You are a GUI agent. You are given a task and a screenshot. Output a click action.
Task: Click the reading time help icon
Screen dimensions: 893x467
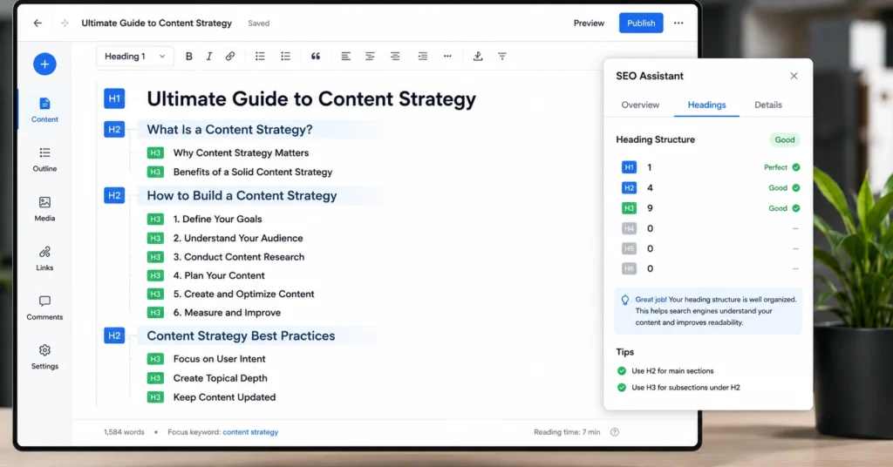pos(615,432)
